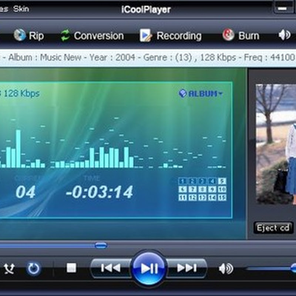Stop playback with the square button
This screenshot has width=296, height=296.
(71, 268)
